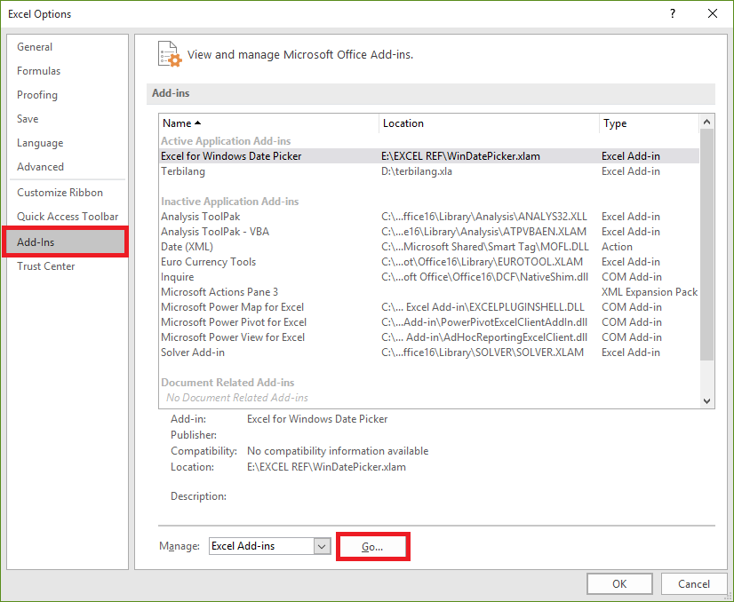Click the NativeShim.dll location path

pos(484,277)
